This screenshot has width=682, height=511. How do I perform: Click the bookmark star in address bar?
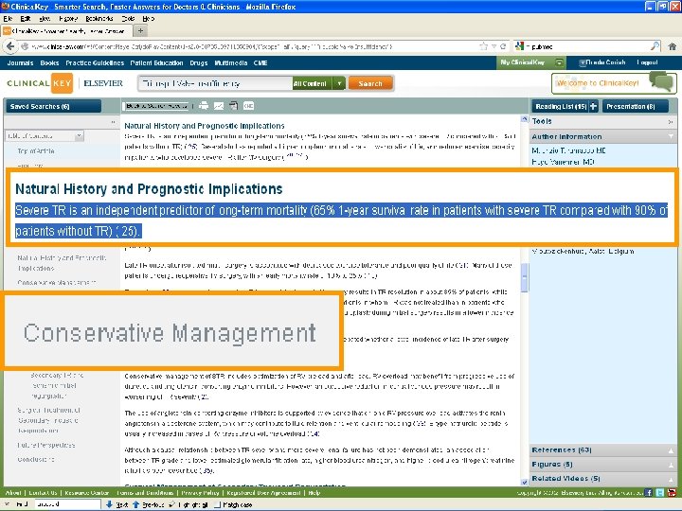coord(484,46)
